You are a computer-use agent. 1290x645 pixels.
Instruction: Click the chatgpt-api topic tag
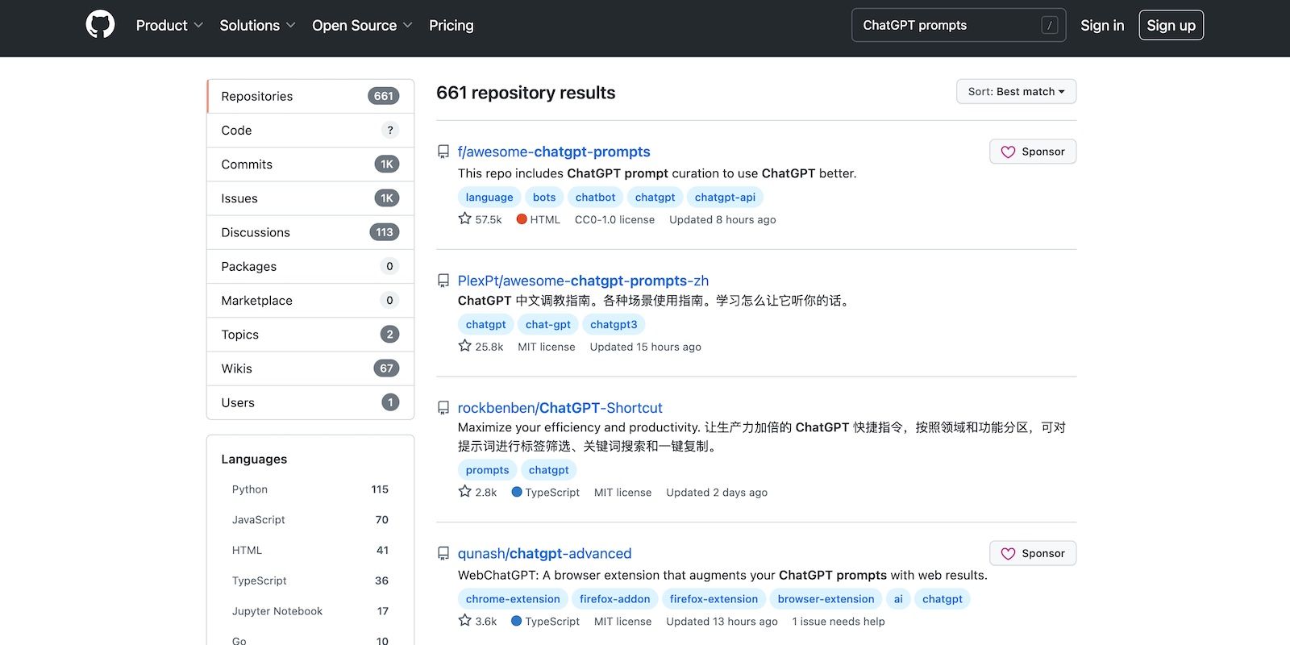(725, 197)
